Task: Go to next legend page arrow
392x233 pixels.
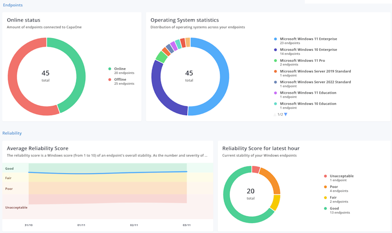Action: (x=286, y=115)
